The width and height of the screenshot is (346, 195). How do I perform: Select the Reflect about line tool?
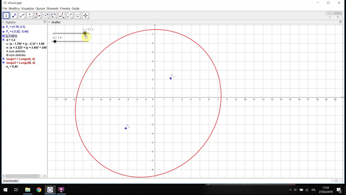(x=69, y=16)
